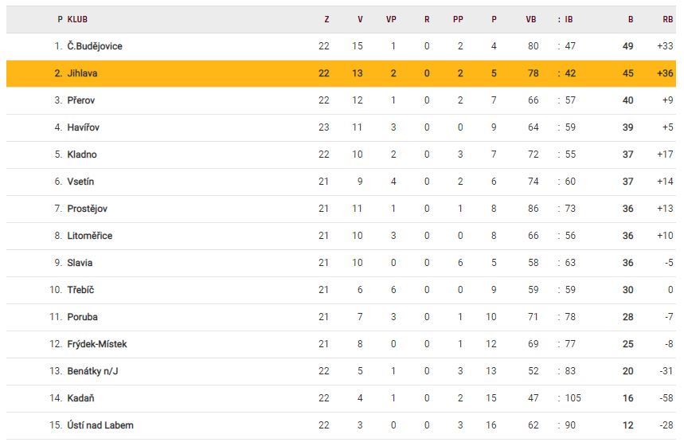684x446 pixels.
Task: Open the Slavia club link
Action: [x=80, y=263]
